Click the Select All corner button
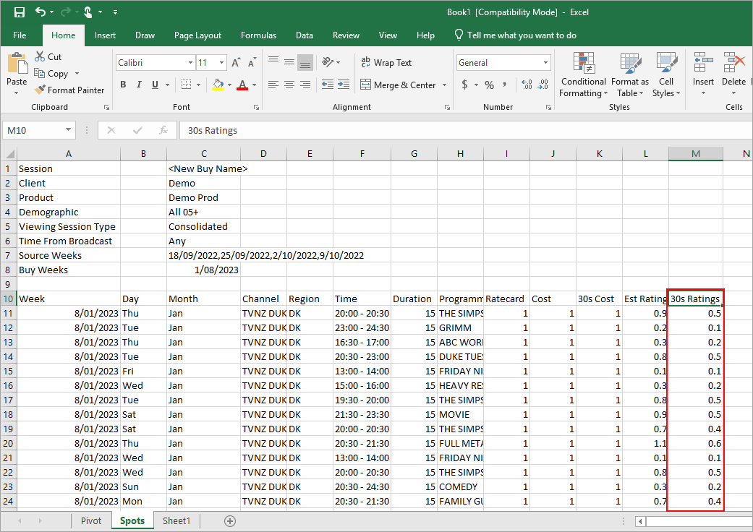The width and height of the screenshot is (753, 532). coord(9,154)
